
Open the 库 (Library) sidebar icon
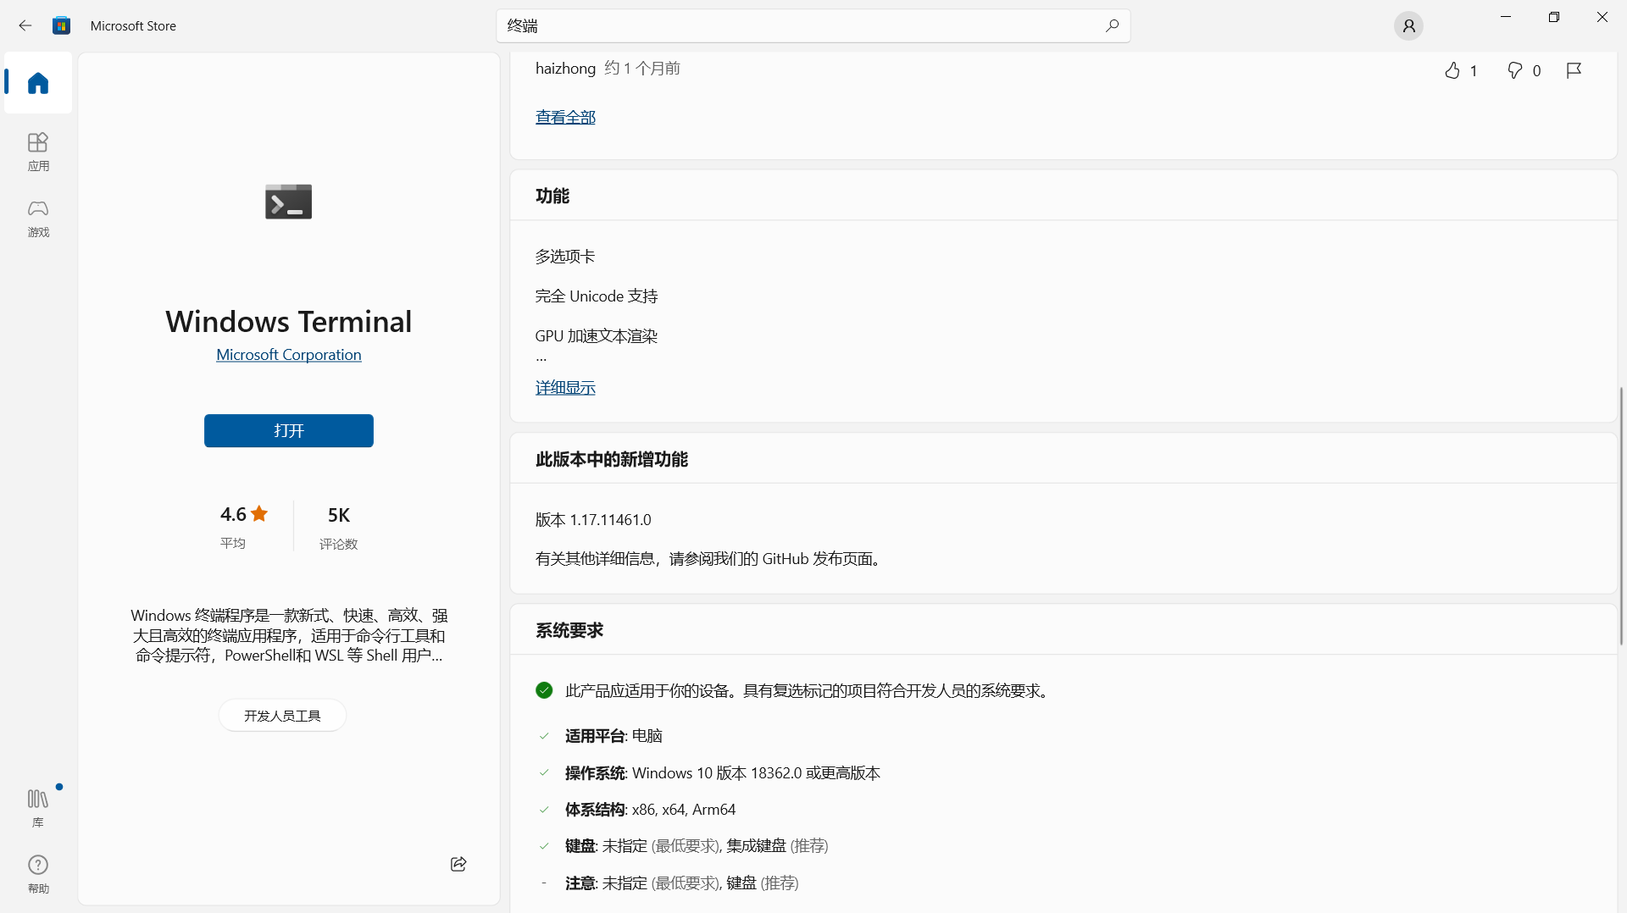37,805
